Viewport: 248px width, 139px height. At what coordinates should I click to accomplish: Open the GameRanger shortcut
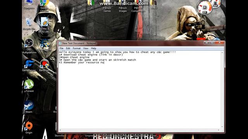pyautogui.click(x=29, y=65)
